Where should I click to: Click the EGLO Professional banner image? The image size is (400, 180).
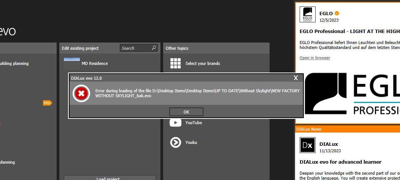[352, 94]
